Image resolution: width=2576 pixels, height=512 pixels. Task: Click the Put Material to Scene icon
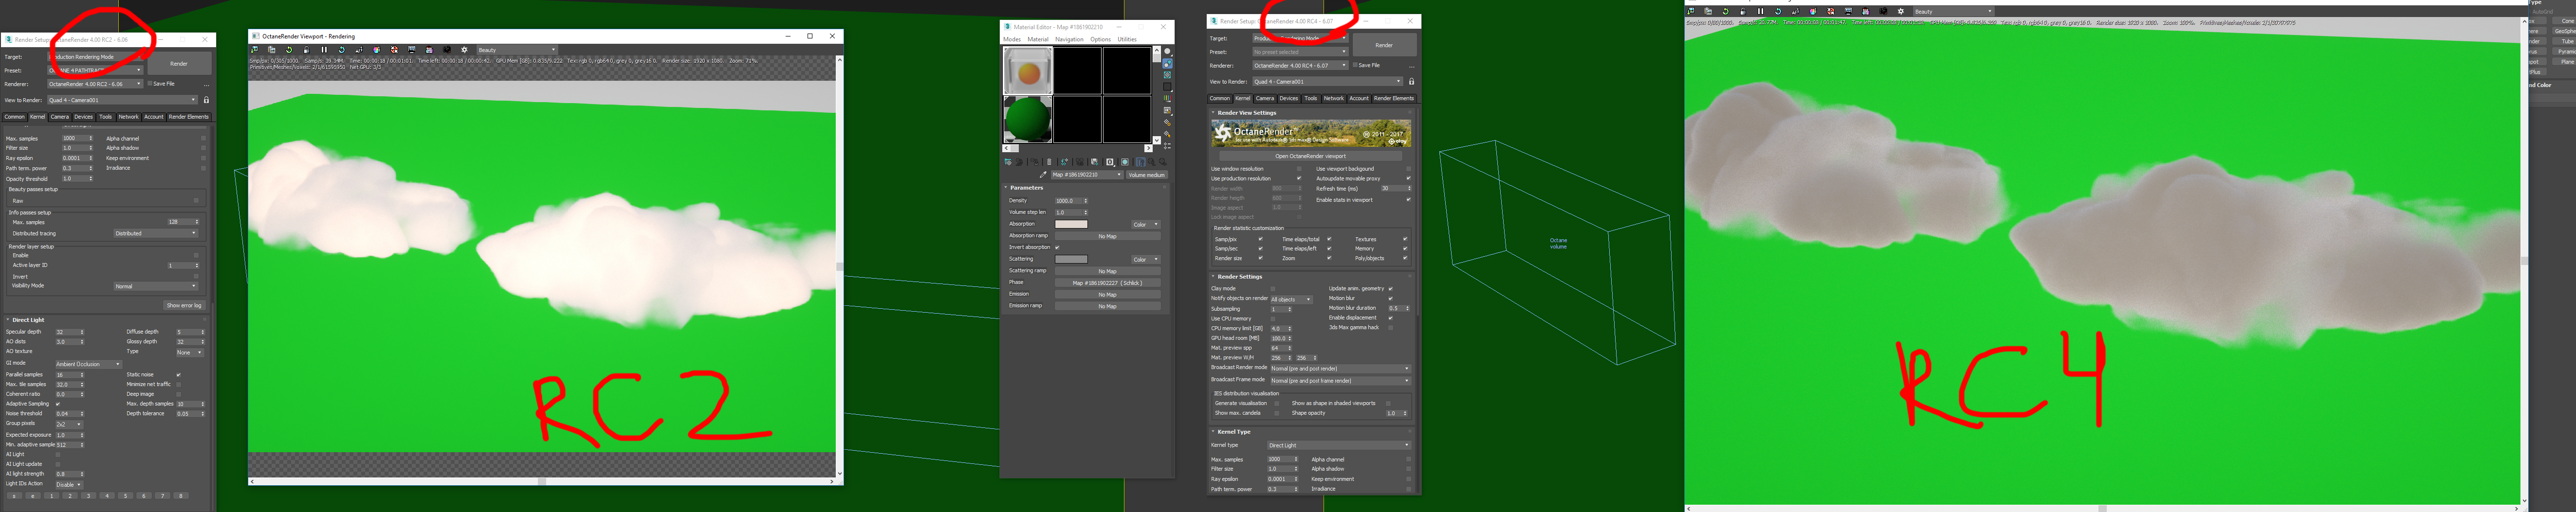coord(1019,162)
